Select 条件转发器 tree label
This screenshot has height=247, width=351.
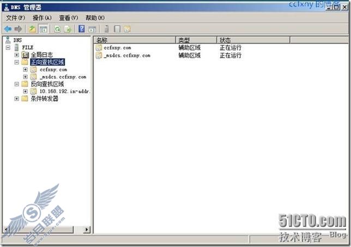pos(44,98)
